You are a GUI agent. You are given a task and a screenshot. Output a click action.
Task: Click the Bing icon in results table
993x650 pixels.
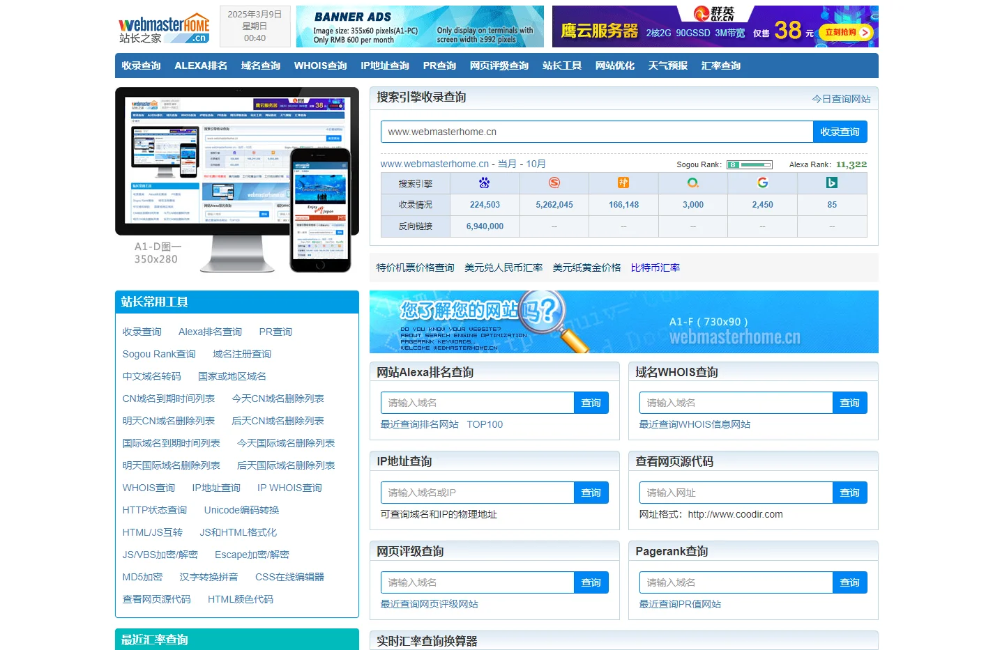(x=832, y=183)
